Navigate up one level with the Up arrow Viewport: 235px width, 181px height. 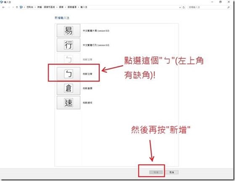click(17, 7)
